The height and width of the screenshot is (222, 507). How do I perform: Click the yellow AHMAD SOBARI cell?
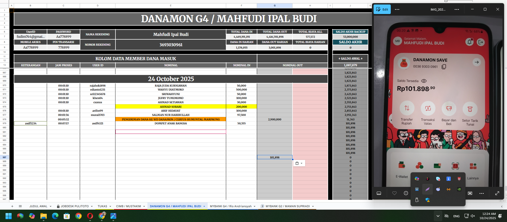tap(171, 107)
